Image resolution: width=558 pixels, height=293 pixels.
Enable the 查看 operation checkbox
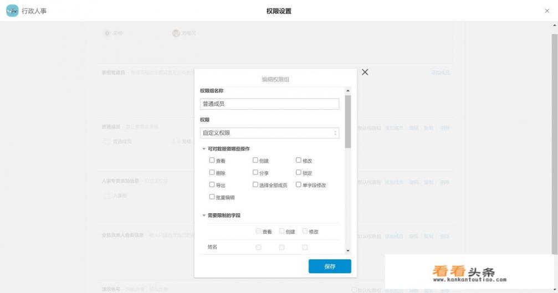point(212,160)
